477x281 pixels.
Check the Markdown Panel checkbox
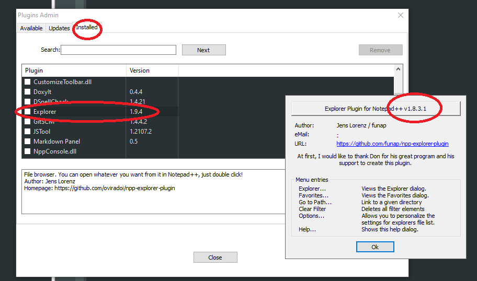click(x=28, y=142)
